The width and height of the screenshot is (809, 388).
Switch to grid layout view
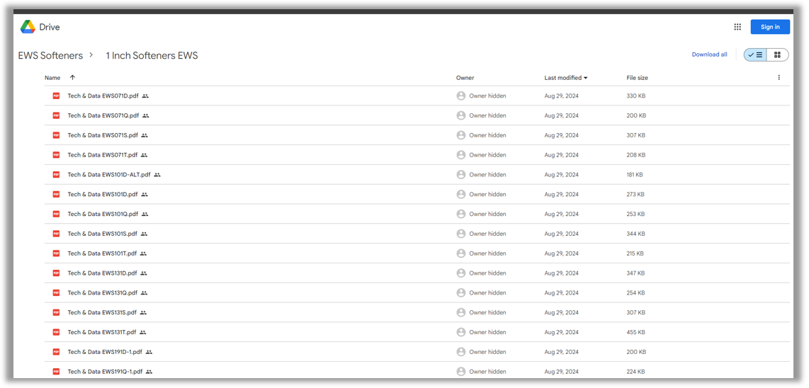tap(777, 55)
